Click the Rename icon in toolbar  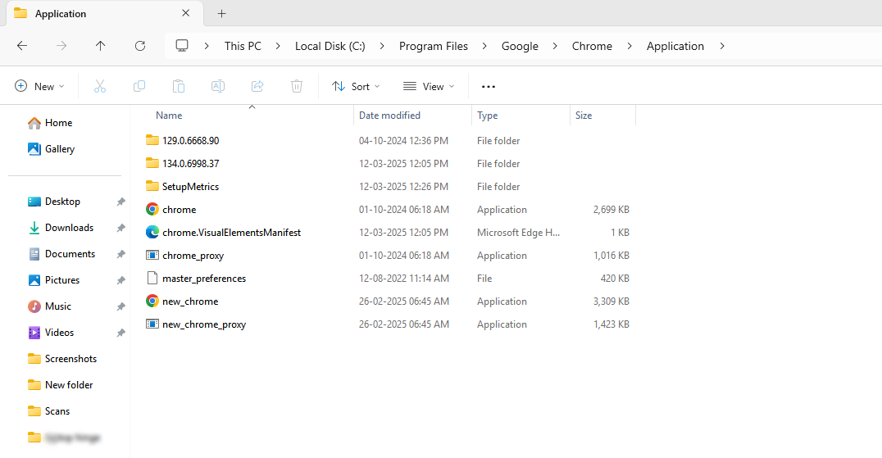tap(218, 86)
